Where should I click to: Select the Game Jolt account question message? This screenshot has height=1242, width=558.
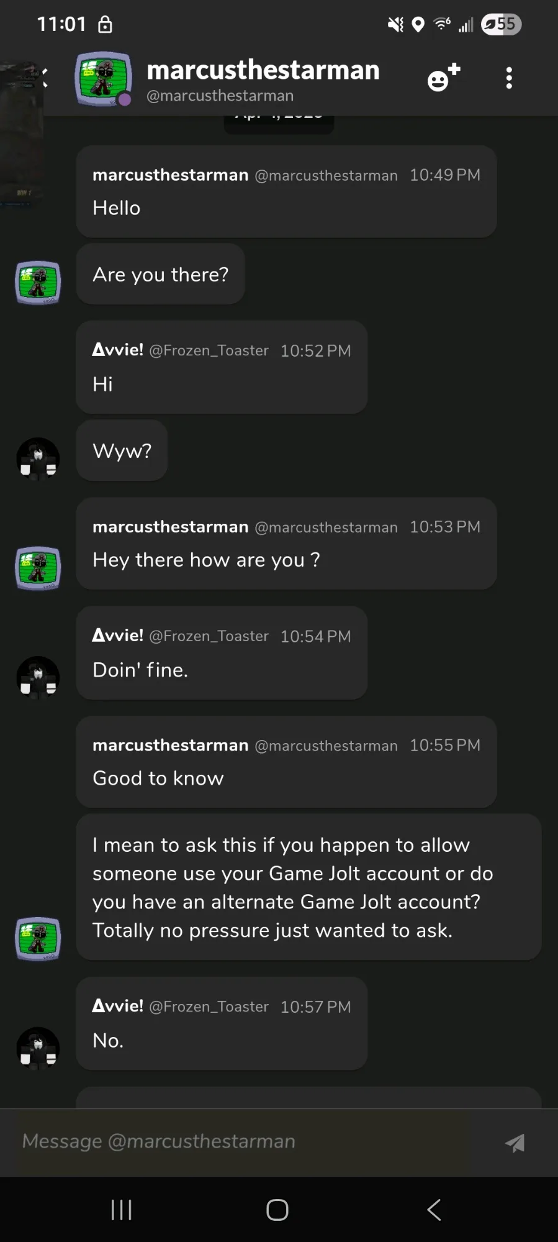[308, 887]
